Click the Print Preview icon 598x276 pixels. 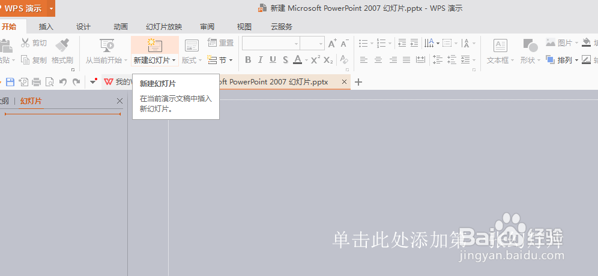49,82
